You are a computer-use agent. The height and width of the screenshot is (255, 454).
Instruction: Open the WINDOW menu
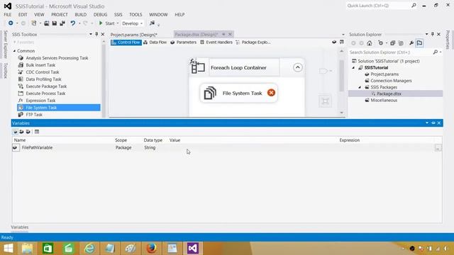click(x=158, y=14)
